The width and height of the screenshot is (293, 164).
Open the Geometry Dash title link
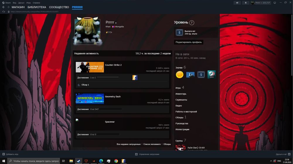tap(113, 96)
